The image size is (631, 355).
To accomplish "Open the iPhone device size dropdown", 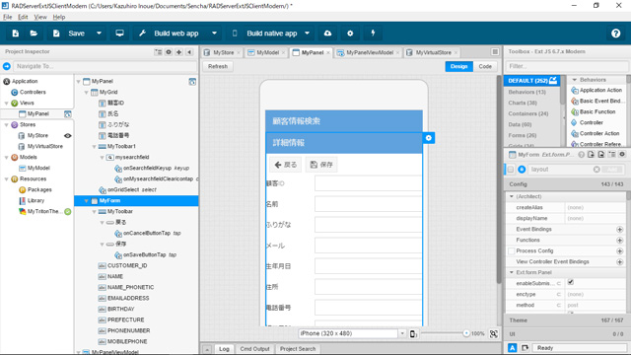I will click(x=402, y=333).
